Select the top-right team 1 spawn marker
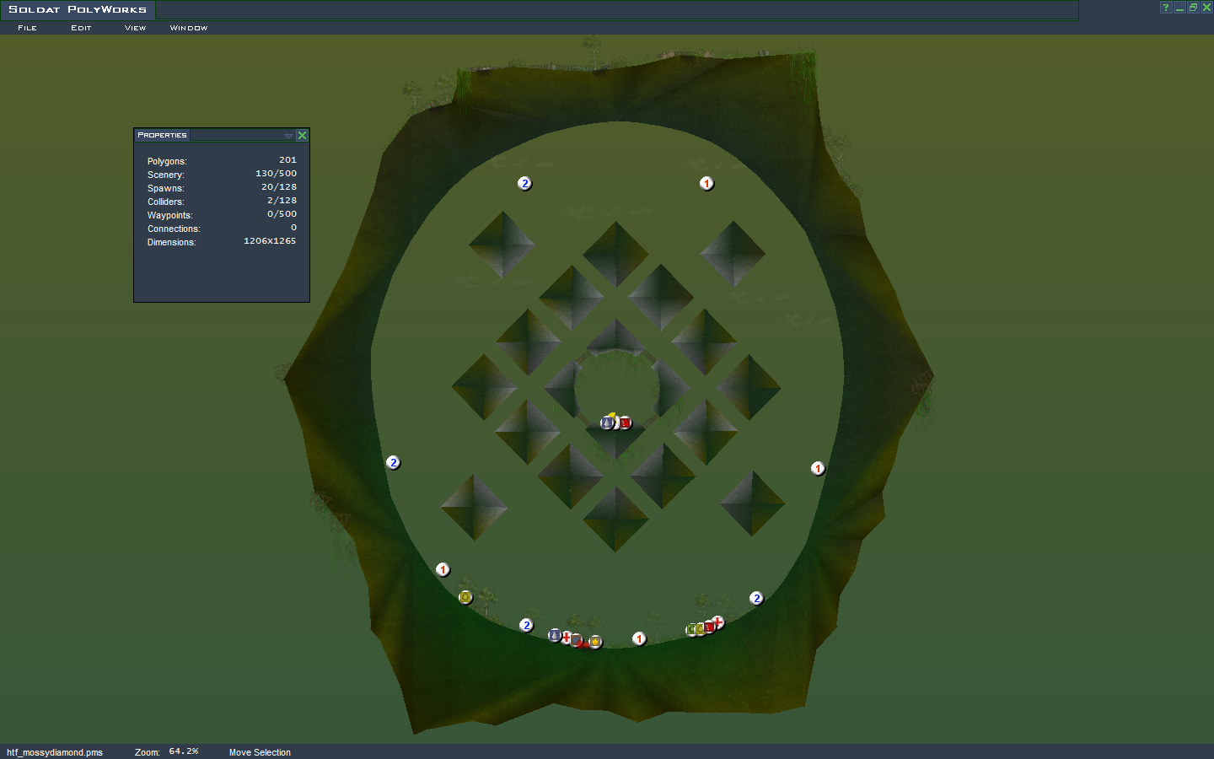 [706, 184]
